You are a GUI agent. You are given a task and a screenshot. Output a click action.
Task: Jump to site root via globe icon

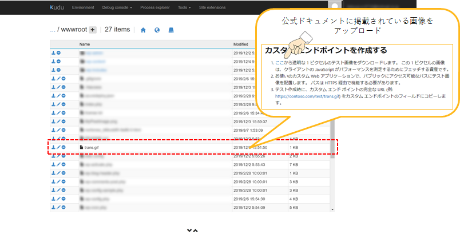pos(157,30)
